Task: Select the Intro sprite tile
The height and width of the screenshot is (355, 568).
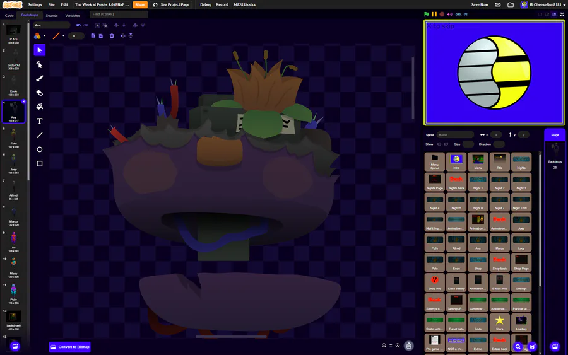Action: pyautogui.click(x=456, y=161)
